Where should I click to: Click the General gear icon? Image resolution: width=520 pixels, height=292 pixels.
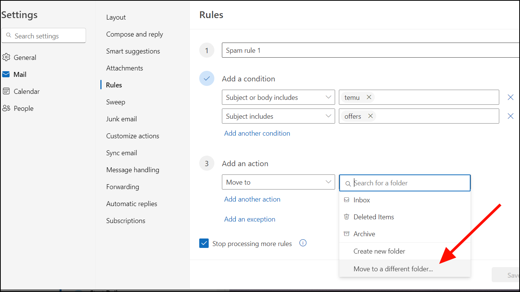coord(6,58)
